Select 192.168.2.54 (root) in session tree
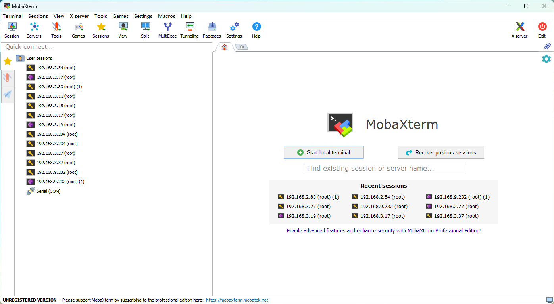Screen dimensions: 554x304 click(56, 68)
